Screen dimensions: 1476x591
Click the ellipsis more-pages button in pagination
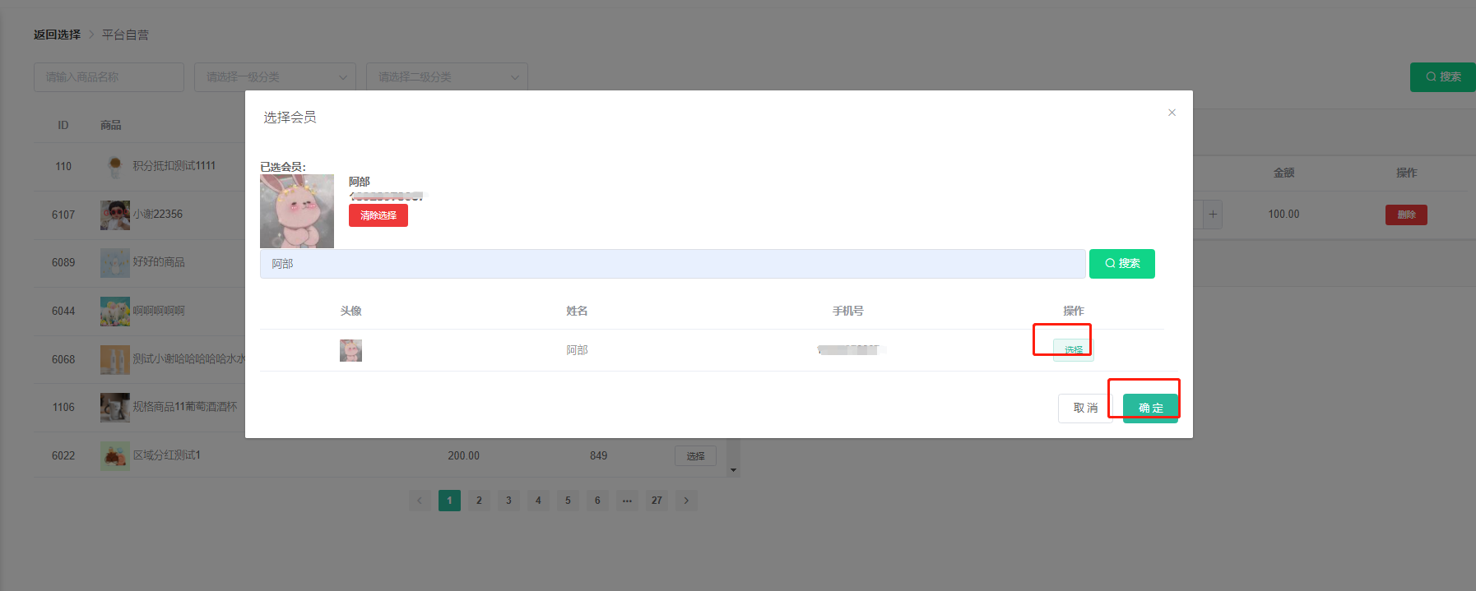click(627, 501)
